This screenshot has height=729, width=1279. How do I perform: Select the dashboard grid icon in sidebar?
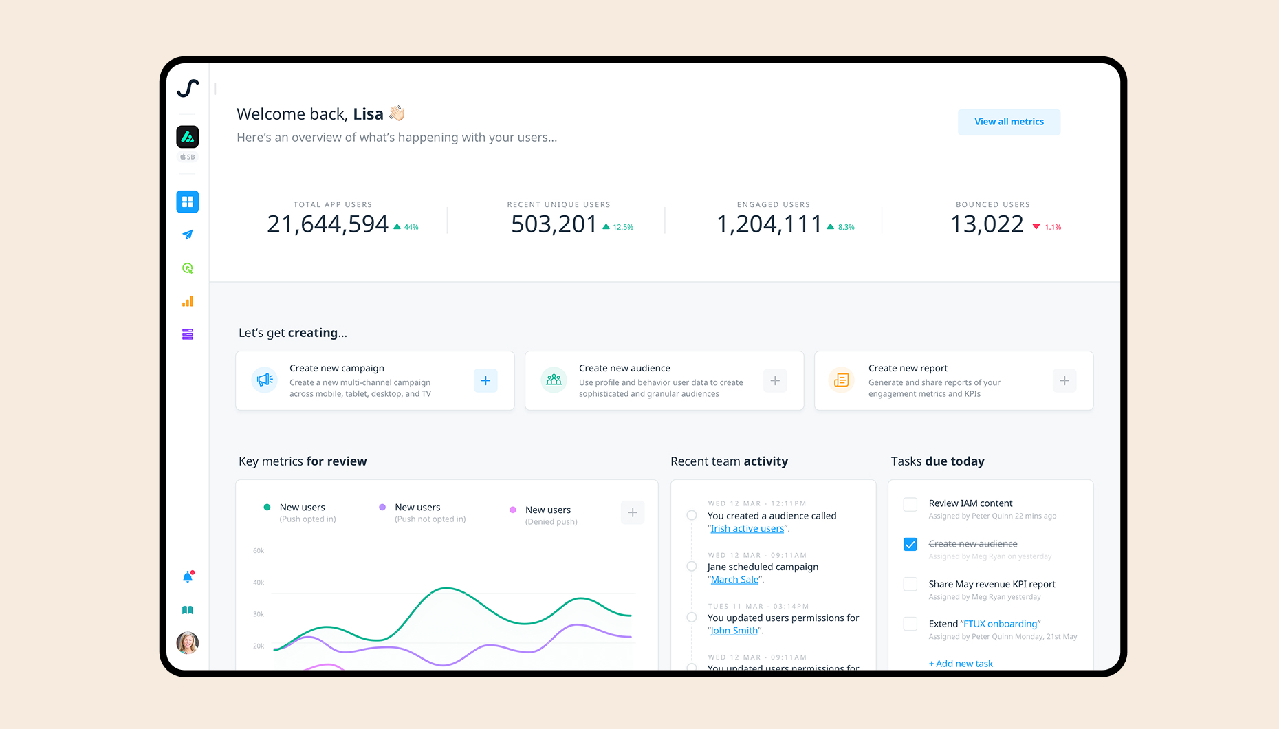click(x=188, y=202)
